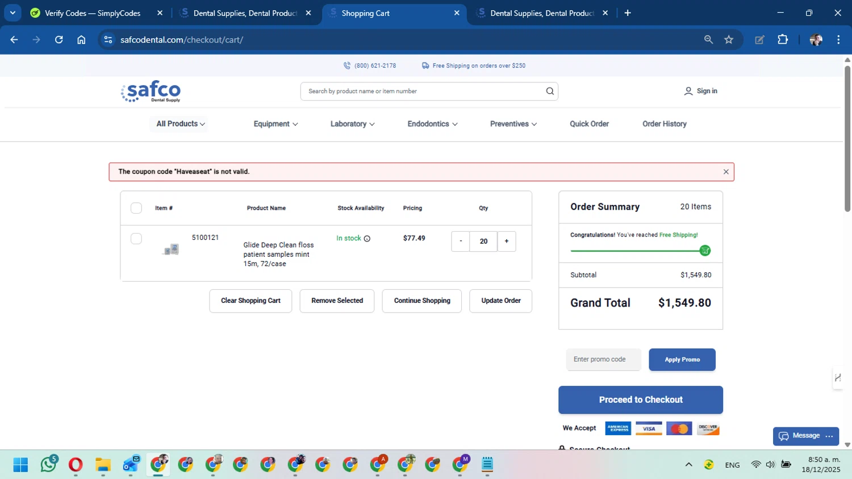This screenshot has width=852, height=479.
Task: Open Windows Start menu
Action: pyautogui.click(x=20, y=465)
